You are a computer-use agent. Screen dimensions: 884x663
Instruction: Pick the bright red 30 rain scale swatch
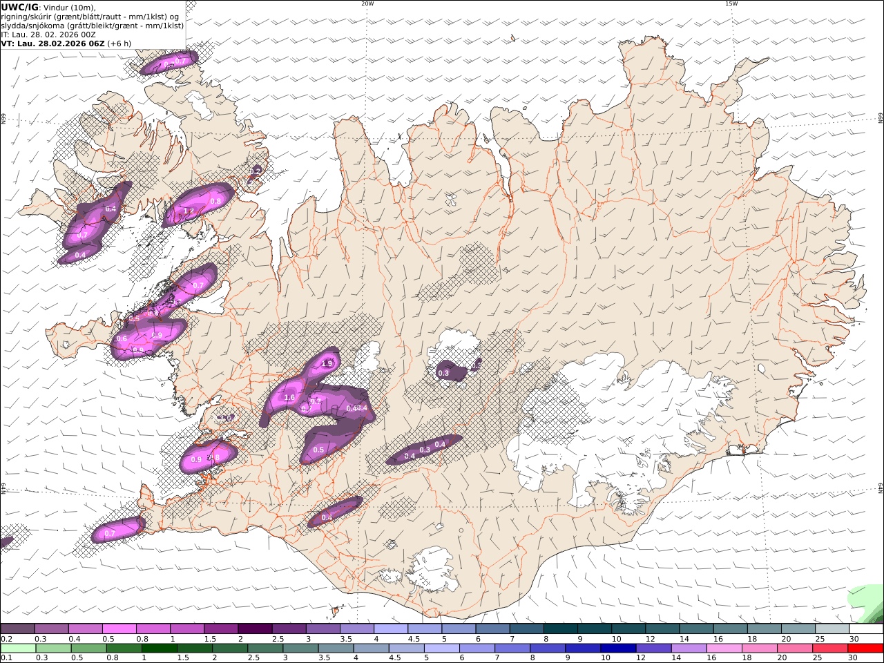click(865, 648)
